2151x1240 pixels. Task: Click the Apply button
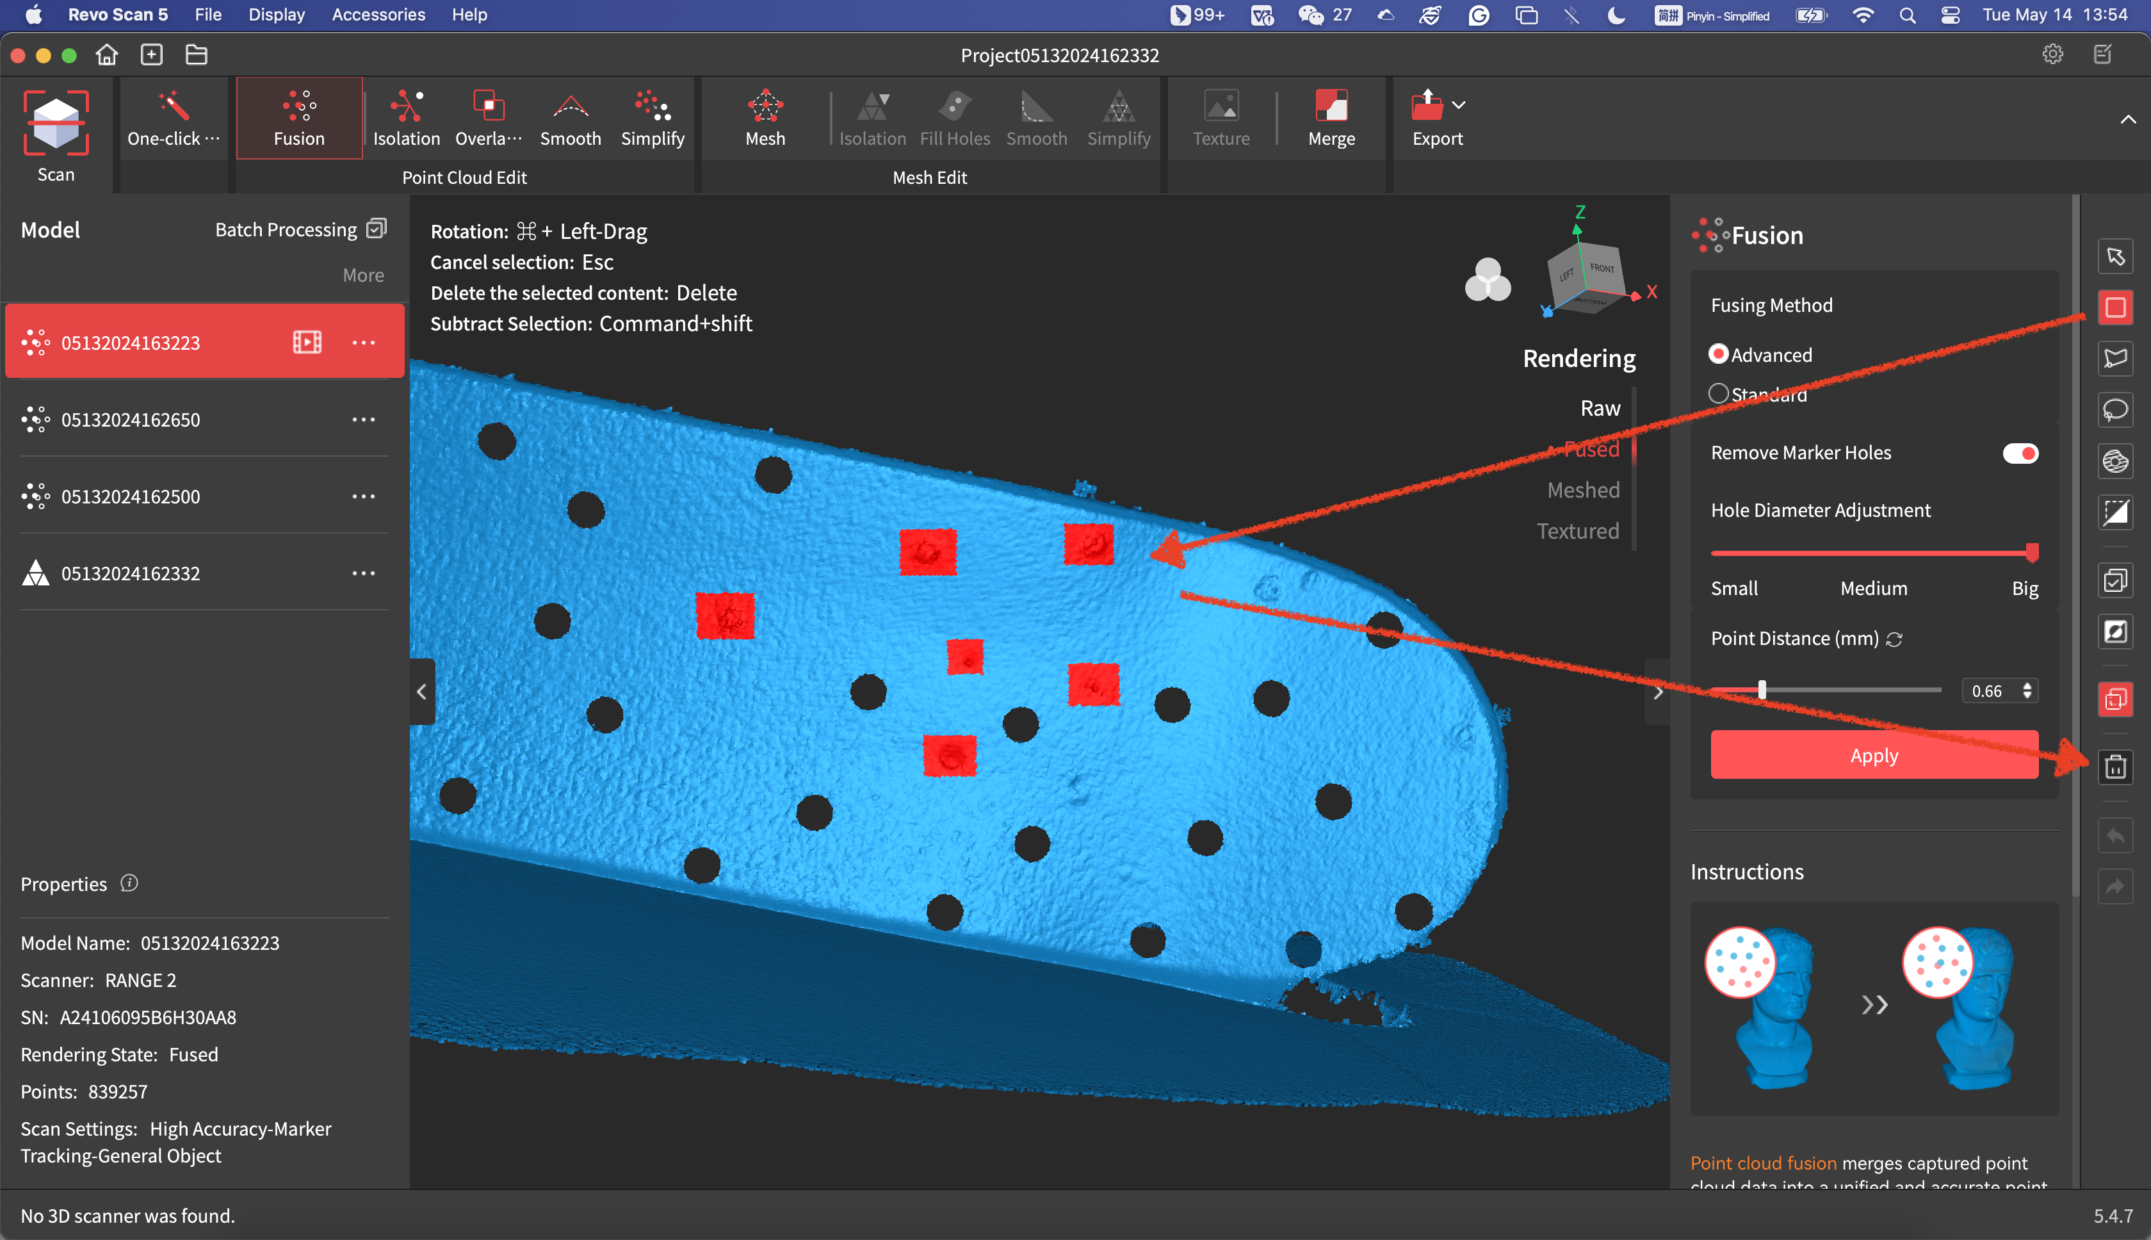click(1874, 755)
